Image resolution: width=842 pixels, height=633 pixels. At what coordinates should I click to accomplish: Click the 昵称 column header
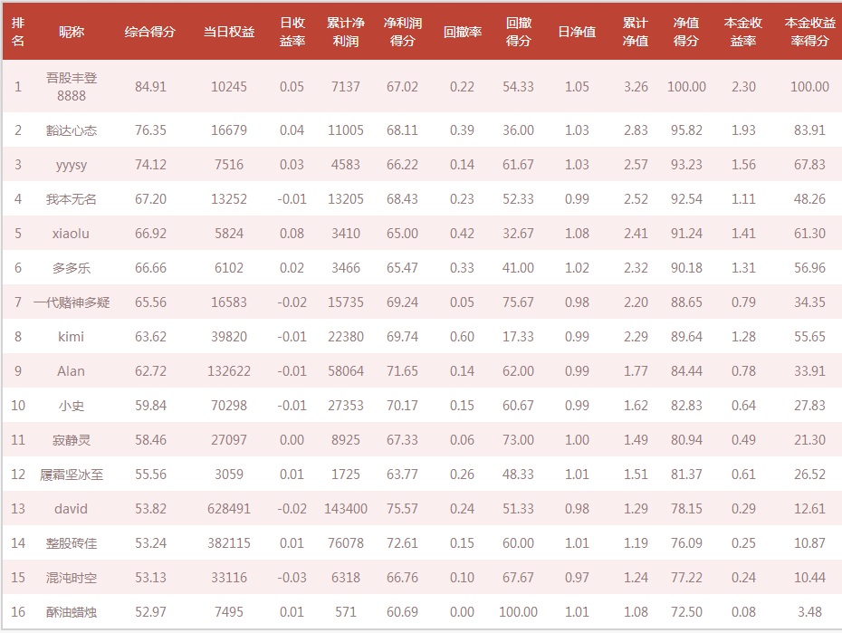click(x=72, y=32)
